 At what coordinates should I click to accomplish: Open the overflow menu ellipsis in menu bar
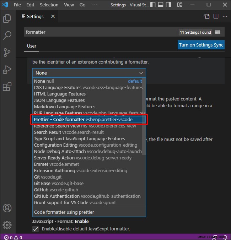point(95,5)
